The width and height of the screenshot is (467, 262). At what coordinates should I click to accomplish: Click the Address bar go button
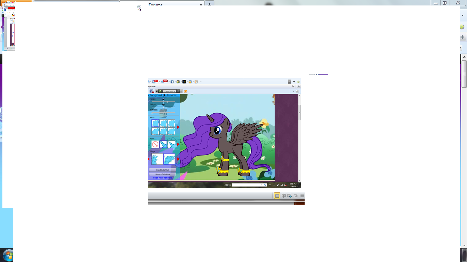(x=265, y=185)
